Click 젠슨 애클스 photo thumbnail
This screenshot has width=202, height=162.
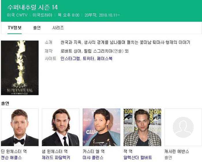coord(20,127)
